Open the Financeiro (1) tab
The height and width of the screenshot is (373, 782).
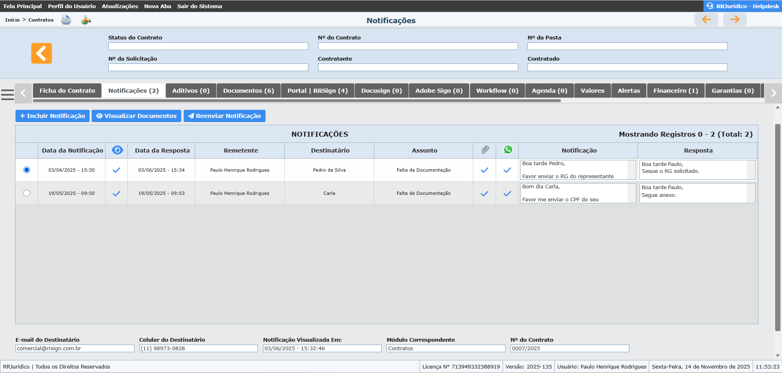coord(676,91)
